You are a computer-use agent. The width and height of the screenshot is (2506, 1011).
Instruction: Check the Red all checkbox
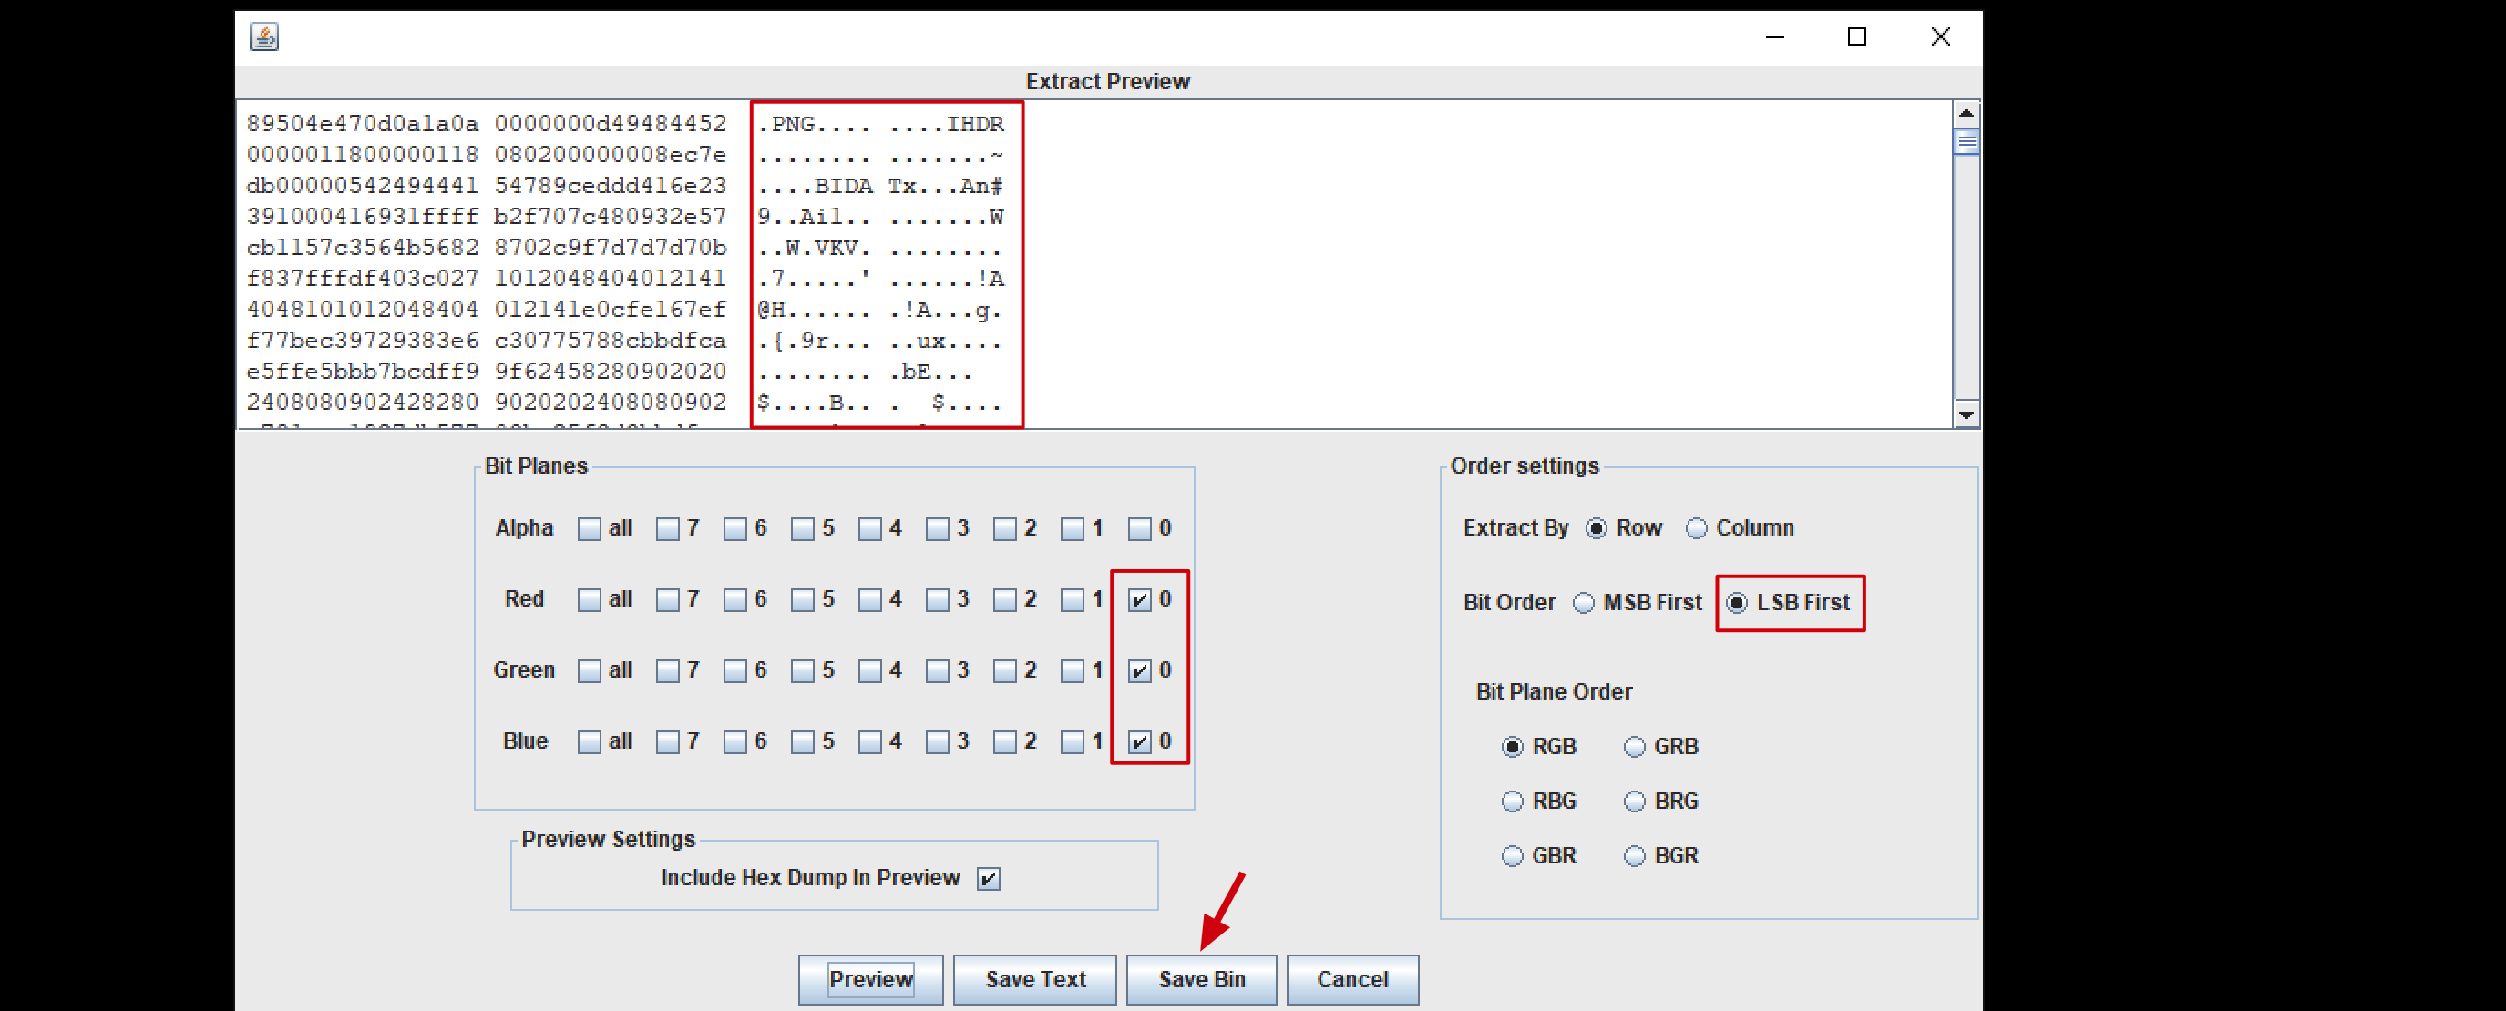coord(589,600)
